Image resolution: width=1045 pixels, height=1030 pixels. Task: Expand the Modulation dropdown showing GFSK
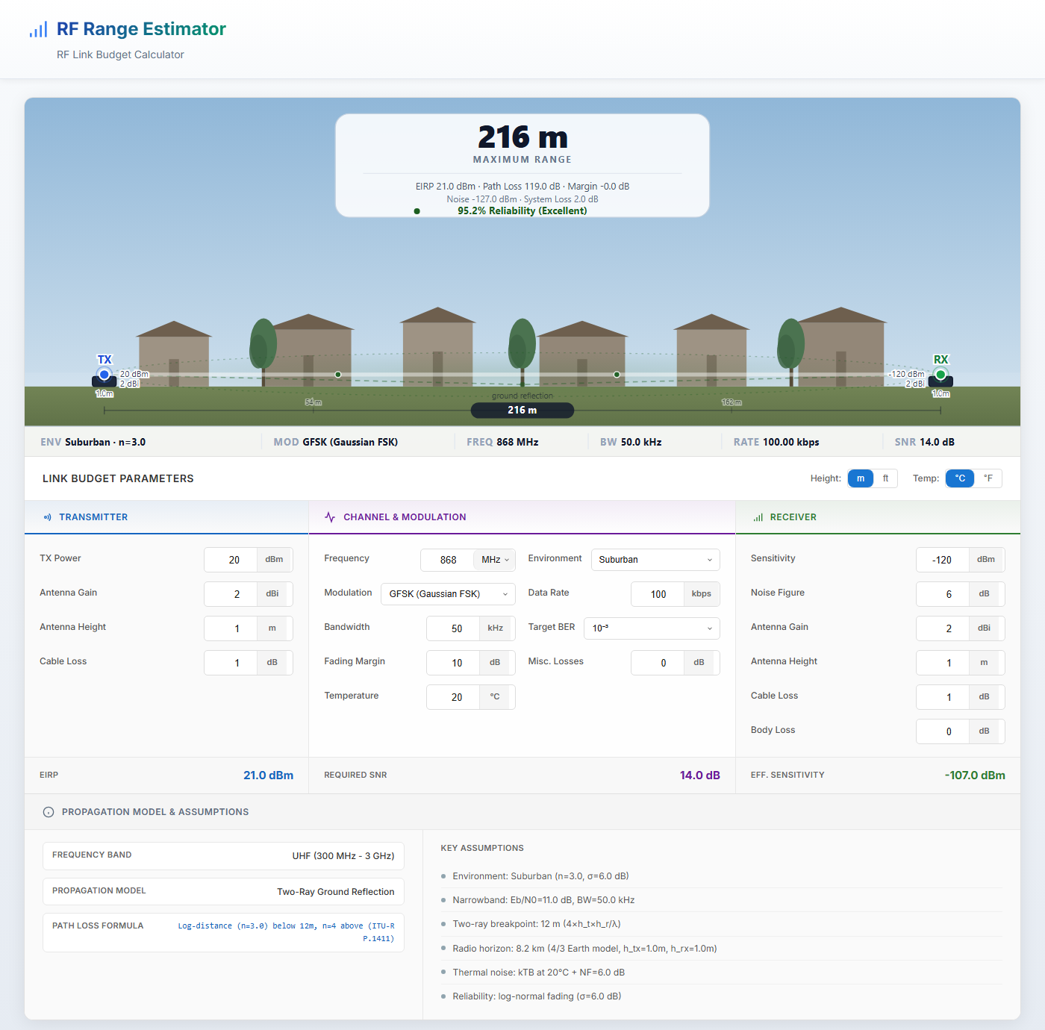448,594
